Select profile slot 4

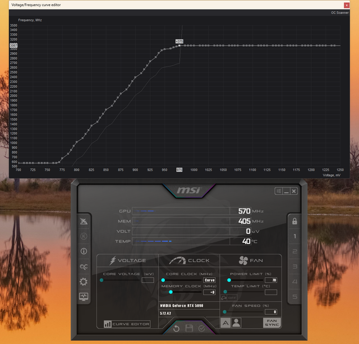pos(294,282)
